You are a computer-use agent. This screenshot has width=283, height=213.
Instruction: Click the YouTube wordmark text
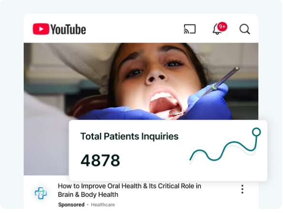(x=68, y=29)
